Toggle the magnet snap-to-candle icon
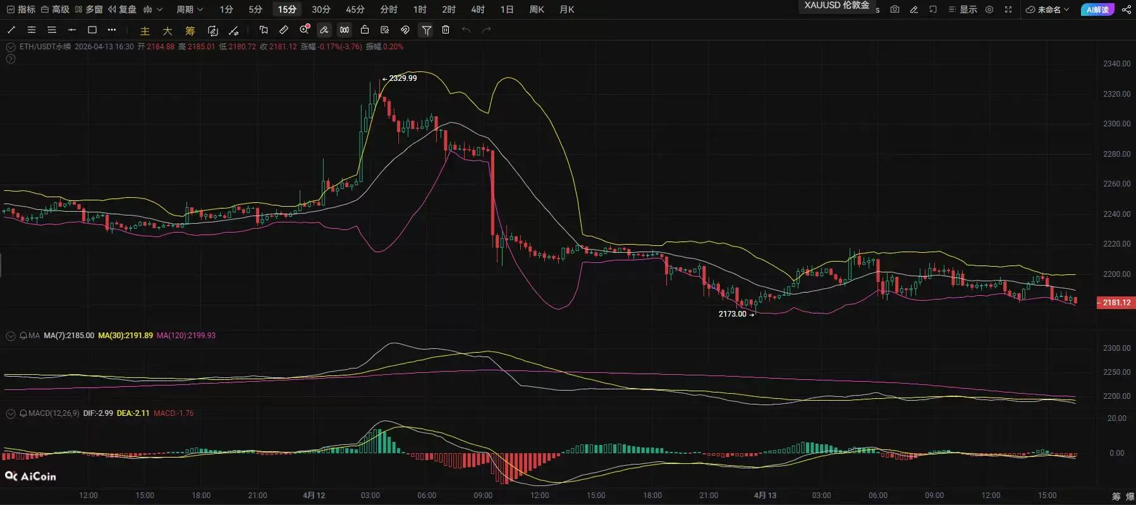This screenshot has width=1136, height=505. coord(345,30)
